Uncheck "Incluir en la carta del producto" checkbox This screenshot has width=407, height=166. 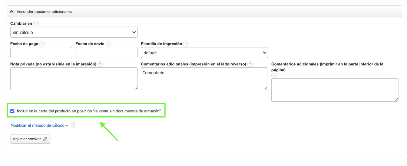tap(13, 111)
